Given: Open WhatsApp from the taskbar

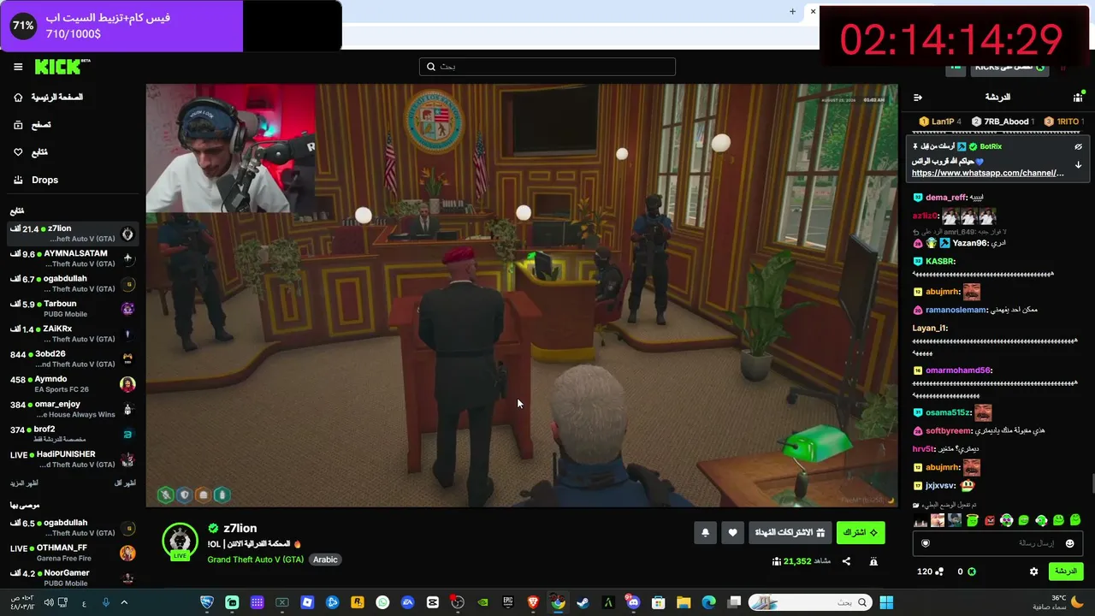Looking at the screenshot, I should 382,602.
